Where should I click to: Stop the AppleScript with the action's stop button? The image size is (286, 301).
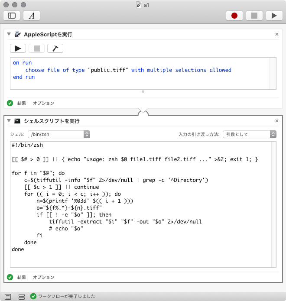[36, 49]
